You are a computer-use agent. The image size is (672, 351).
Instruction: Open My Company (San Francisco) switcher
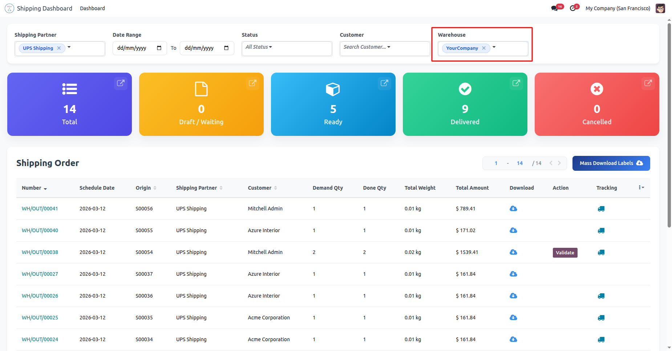click(x=618, y=8)
